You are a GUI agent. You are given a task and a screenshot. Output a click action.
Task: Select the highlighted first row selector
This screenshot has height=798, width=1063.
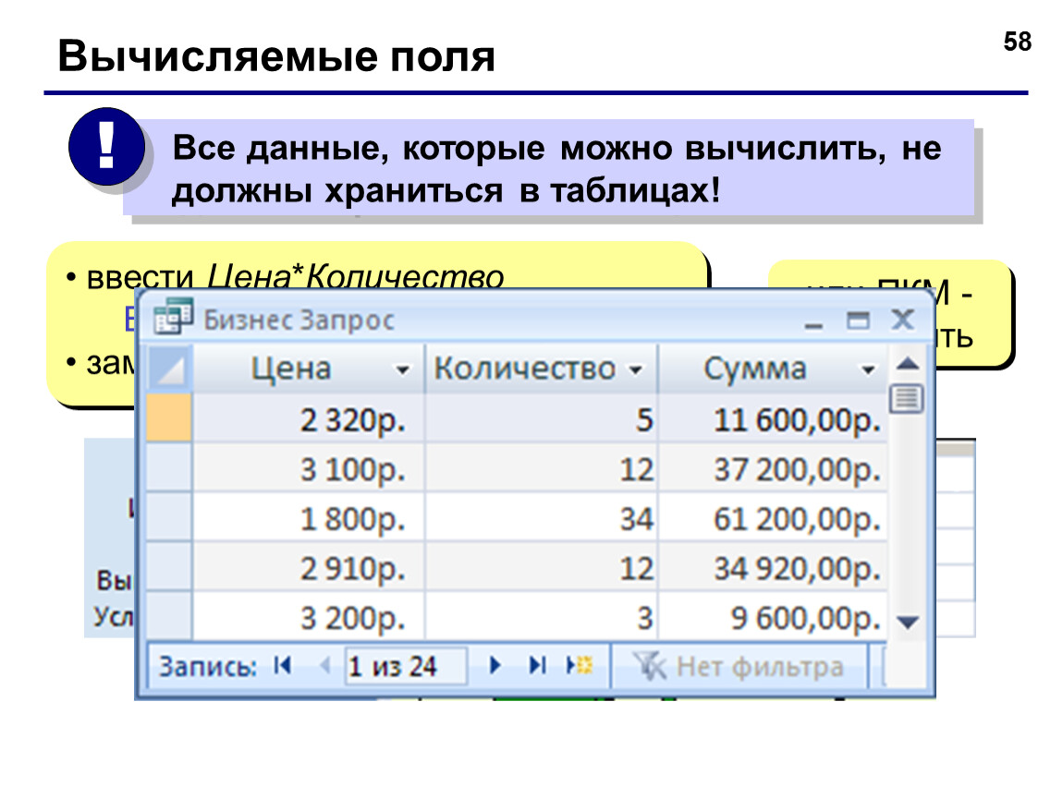[169, 418]
